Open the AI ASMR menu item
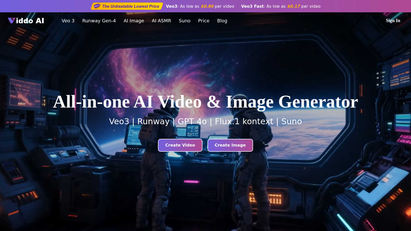This screenshot has height=231, width=411. [x=161, y=21]
